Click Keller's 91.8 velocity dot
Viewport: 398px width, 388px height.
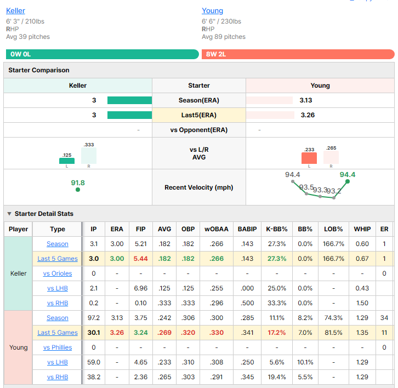pyautogui.click(x=78, y=190)
